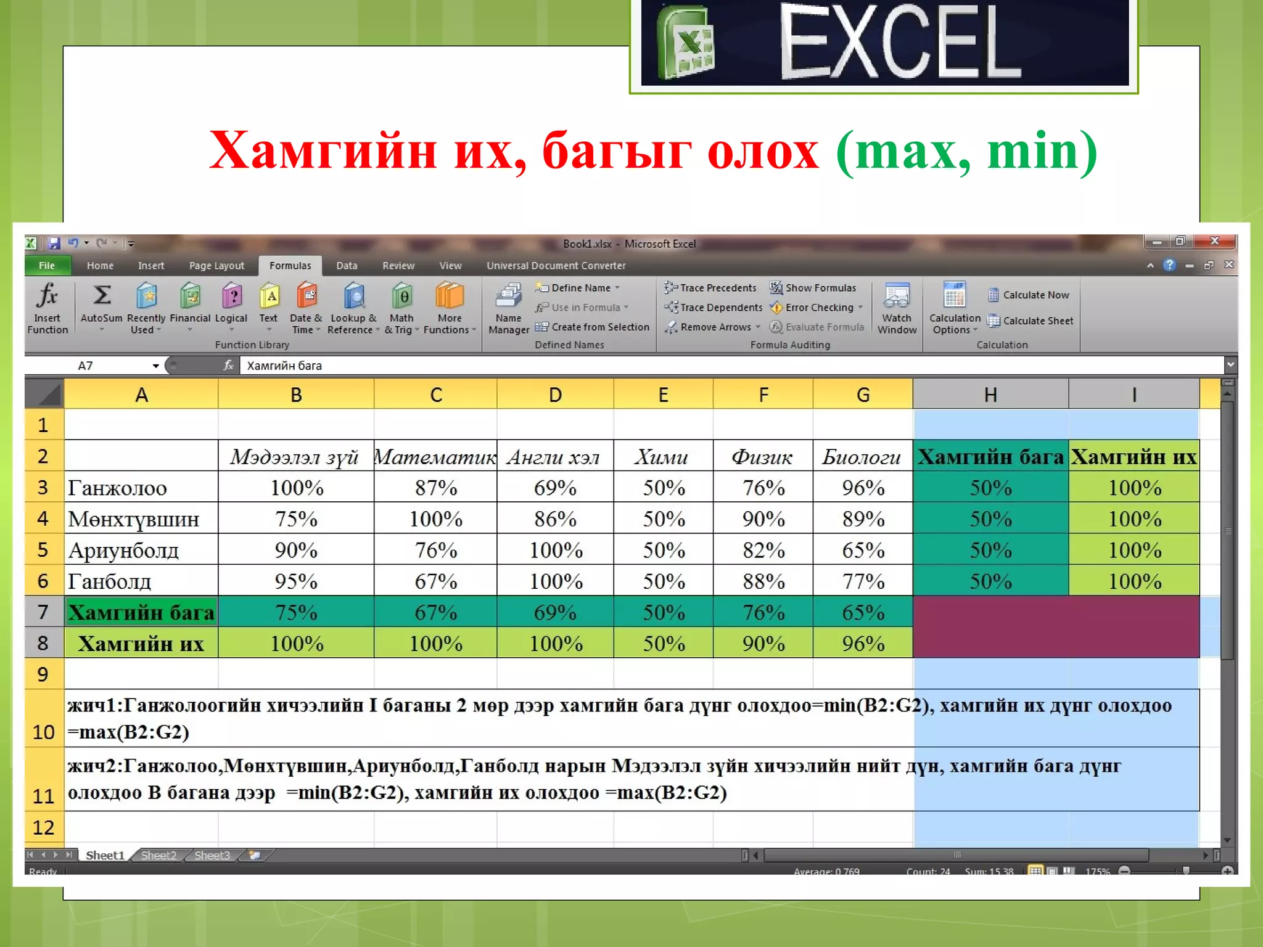The image size is (1263, 947).
Task: Click Evaluate Formula
Action: tap(817, 327)
